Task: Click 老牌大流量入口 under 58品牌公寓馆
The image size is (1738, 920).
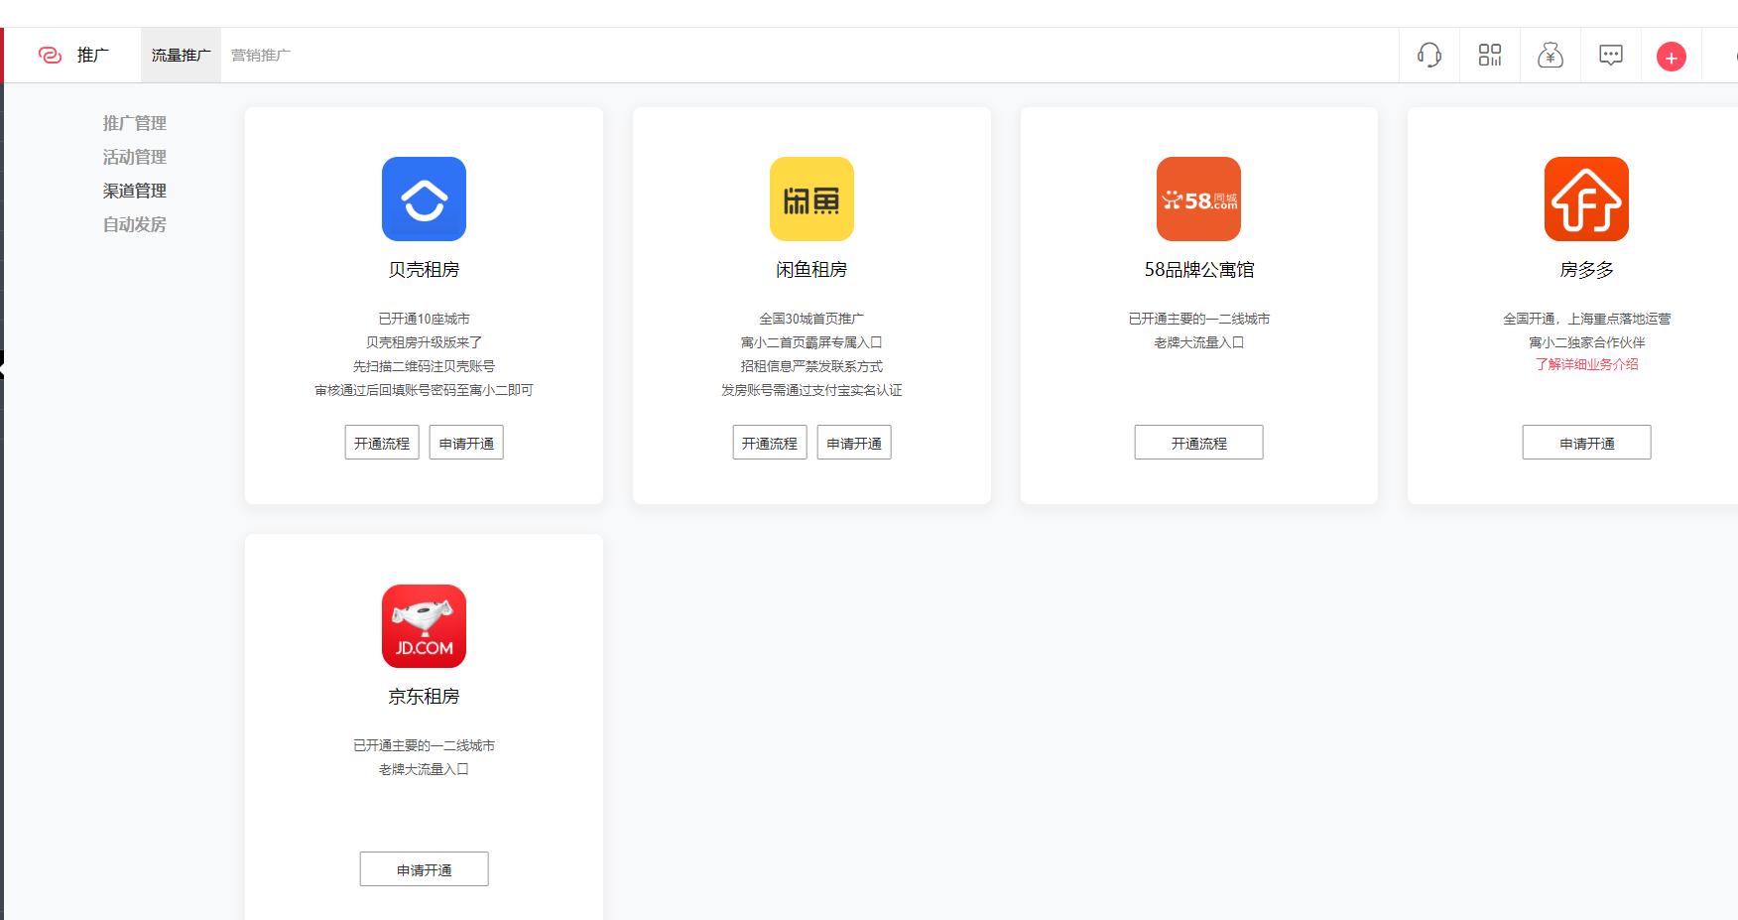Action: pyautogui.click(x=1199, y=342)
